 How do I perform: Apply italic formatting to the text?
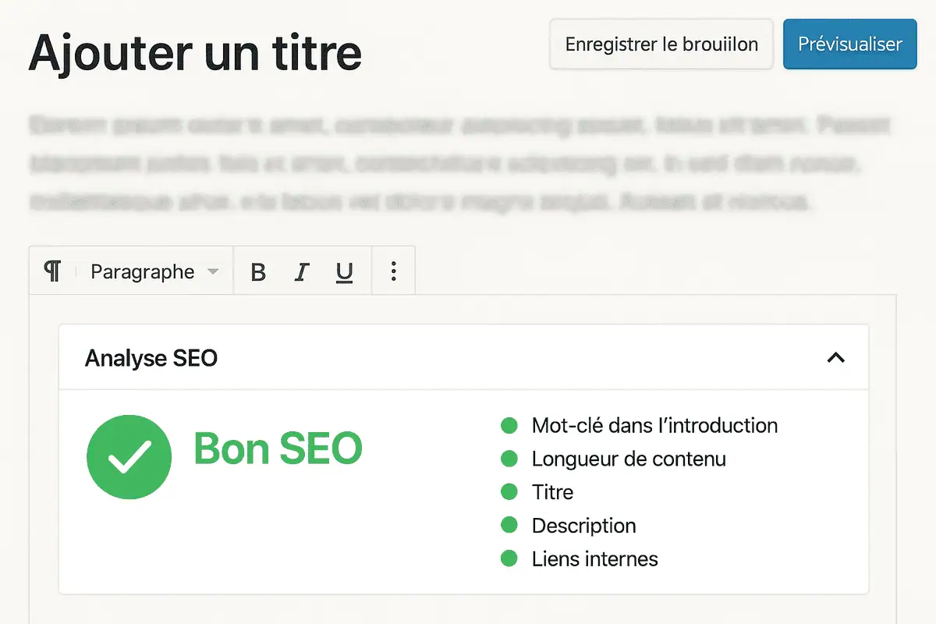[301, 271]
